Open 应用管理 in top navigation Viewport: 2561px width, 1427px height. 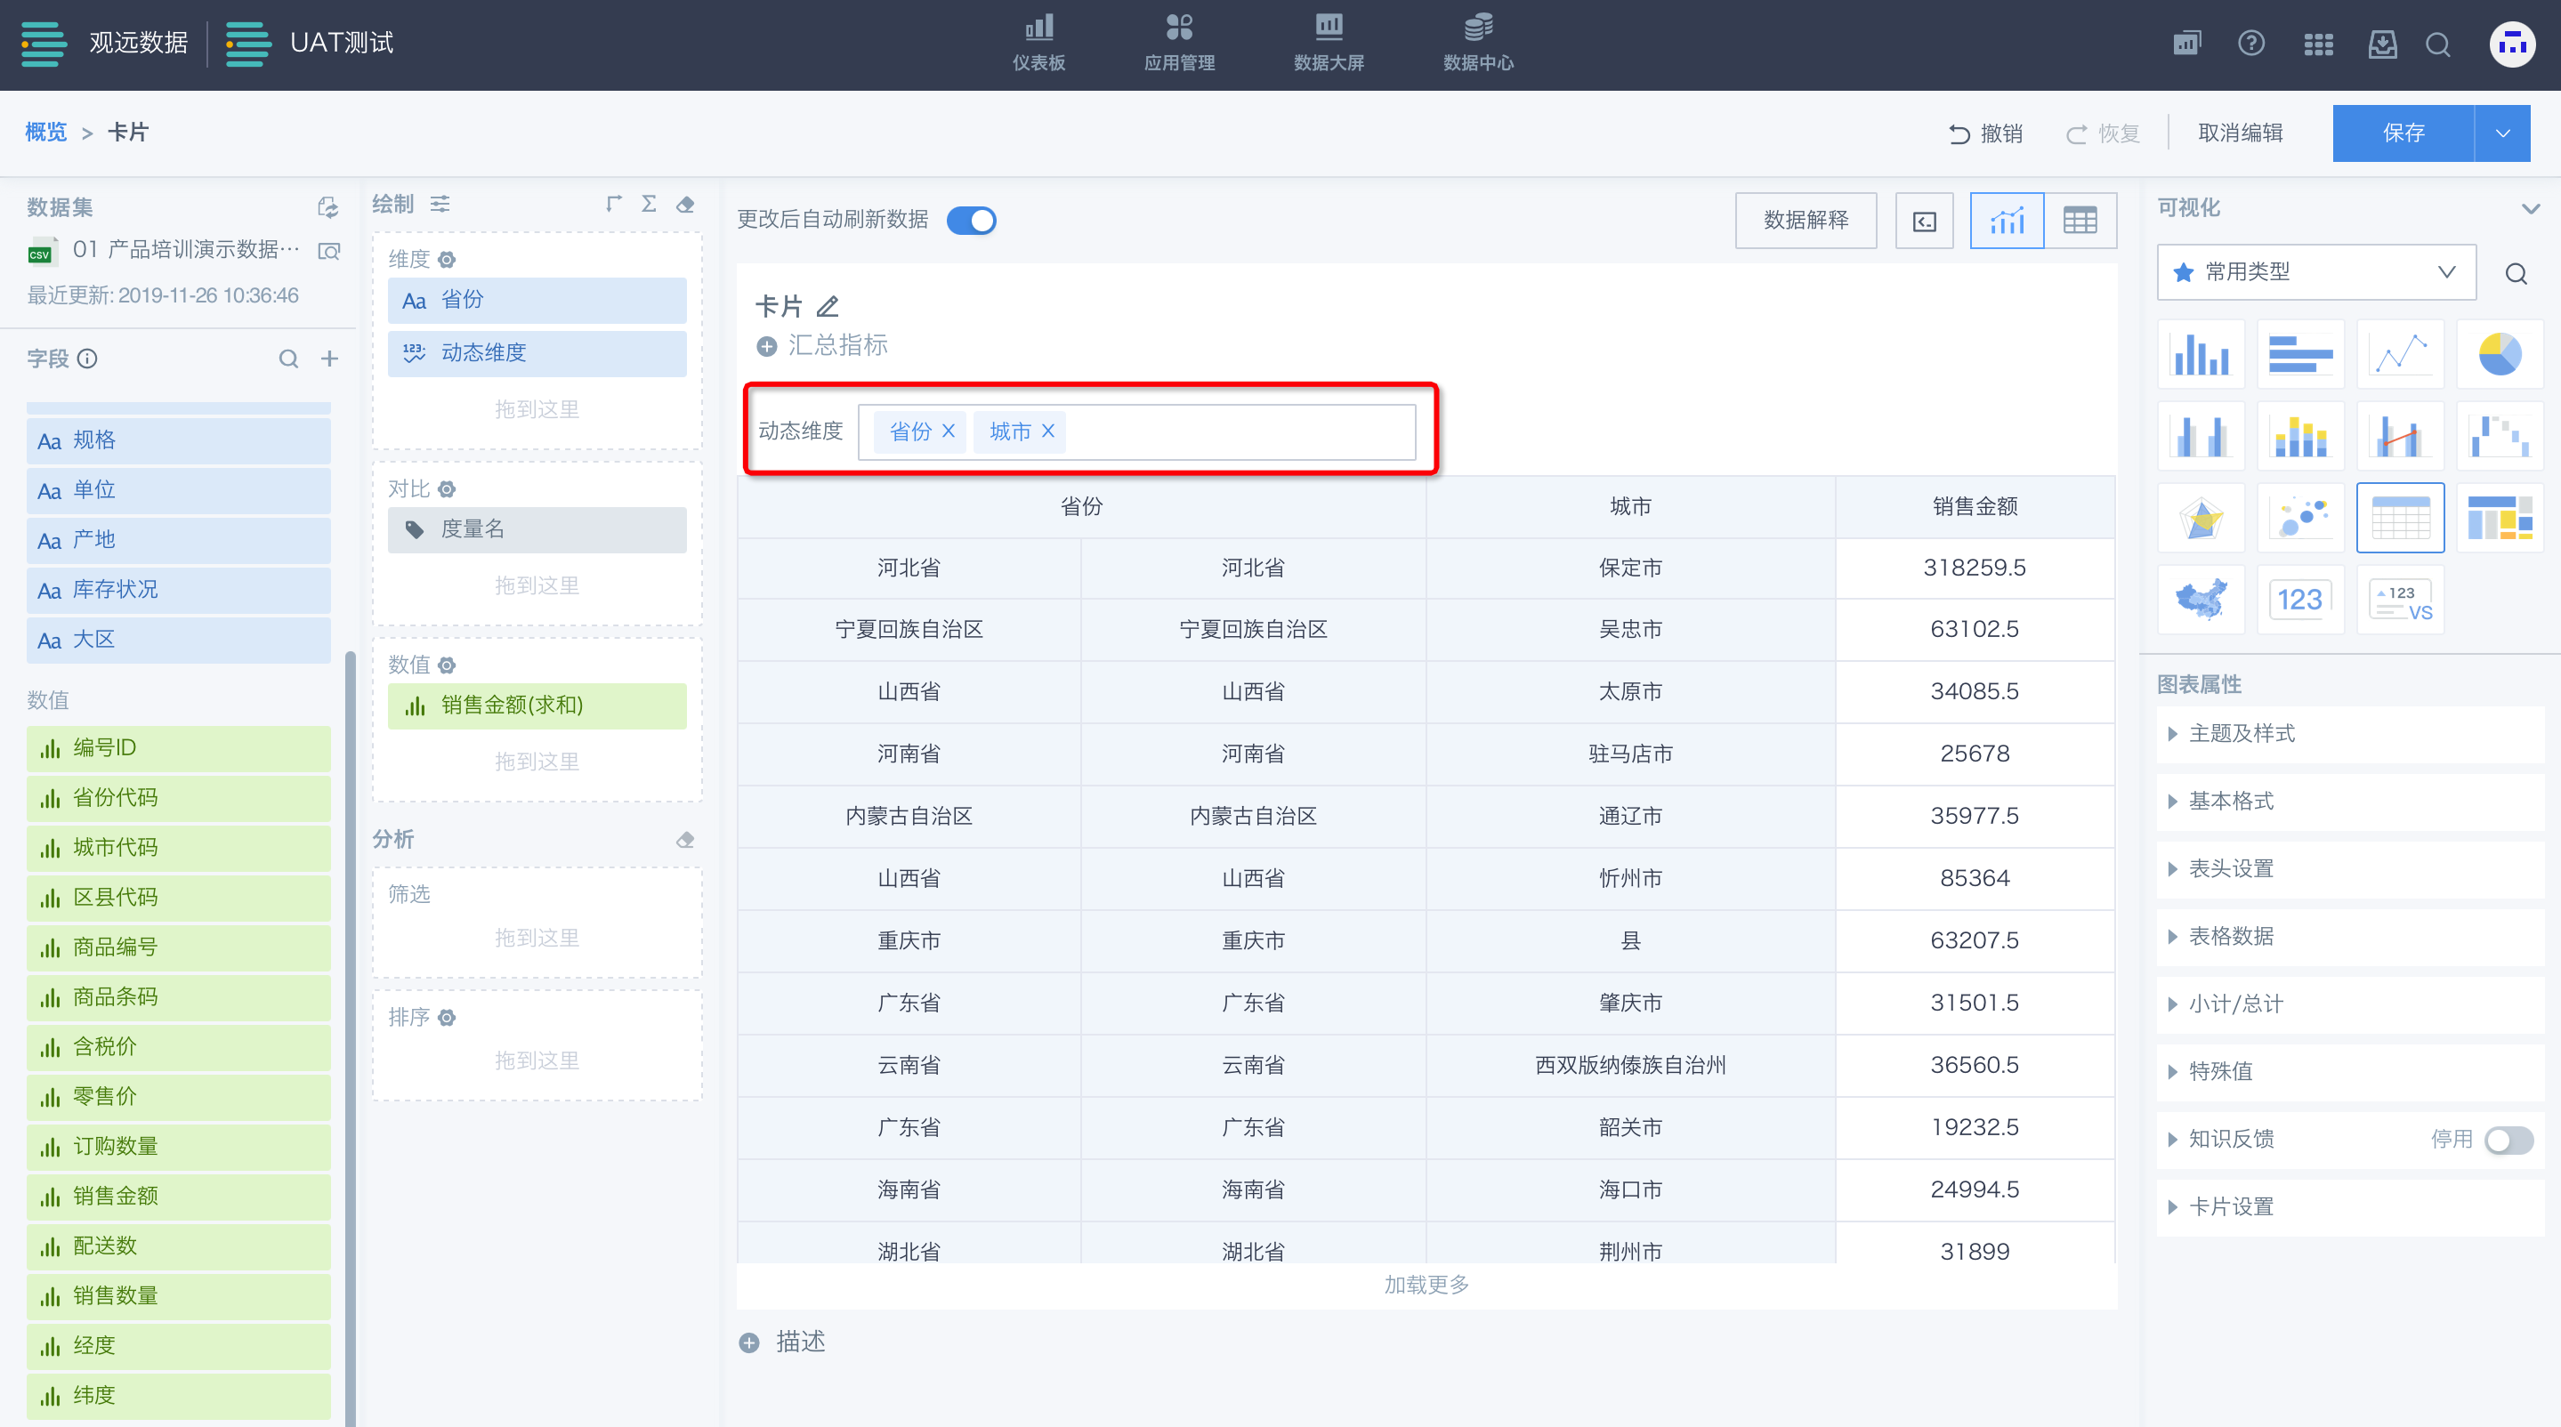pyautogui.click(x=1179, y=43)
